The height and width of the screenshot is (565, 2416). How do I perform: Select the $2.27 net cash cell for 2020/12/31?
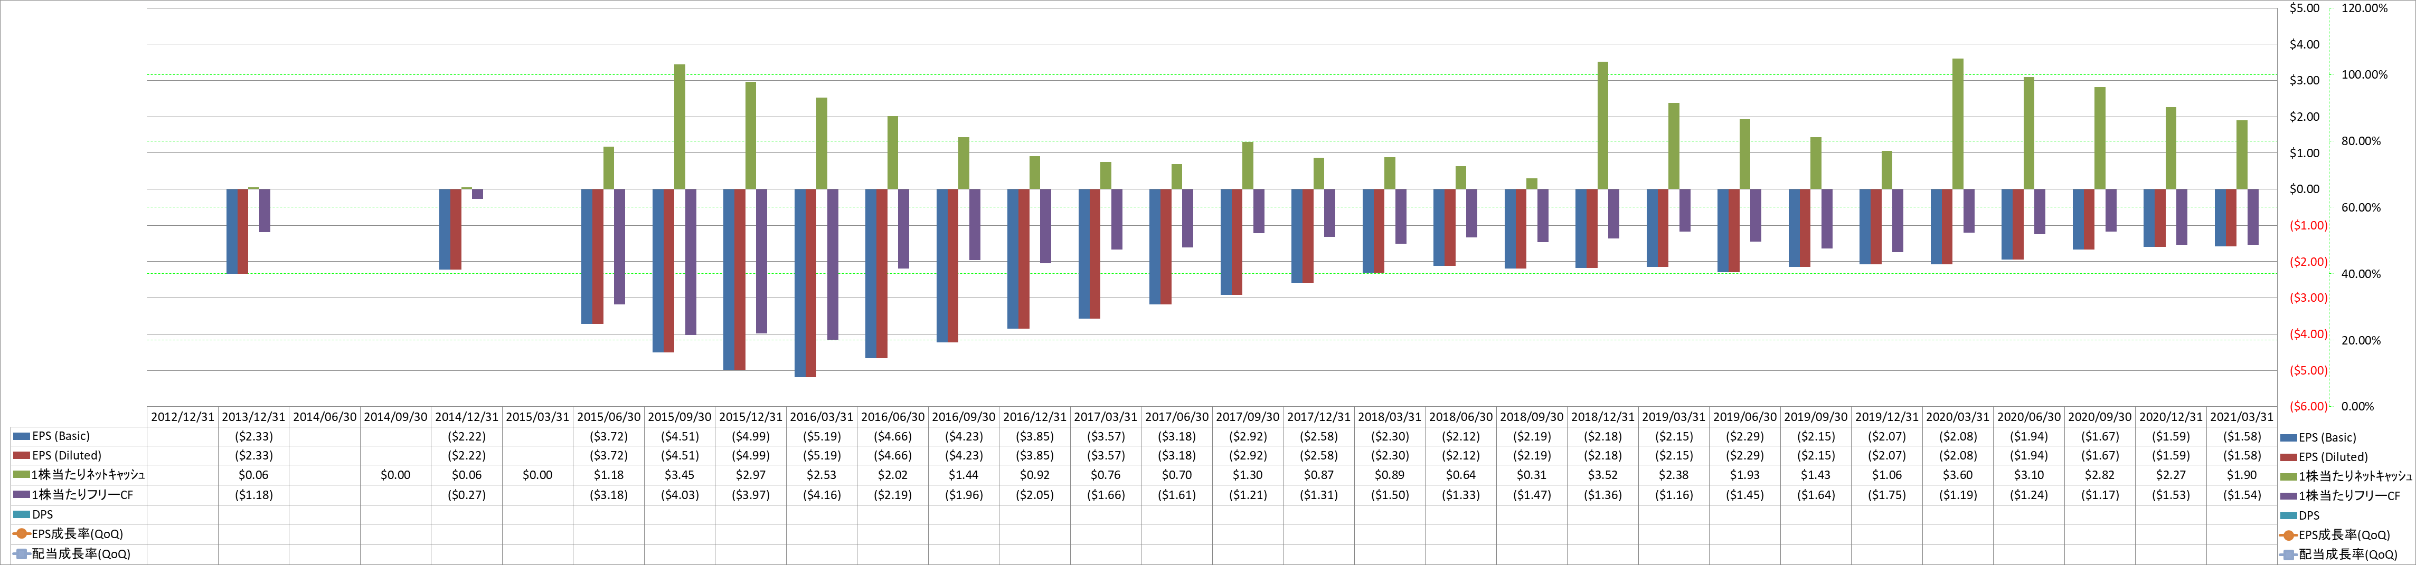pos(2171,475)
